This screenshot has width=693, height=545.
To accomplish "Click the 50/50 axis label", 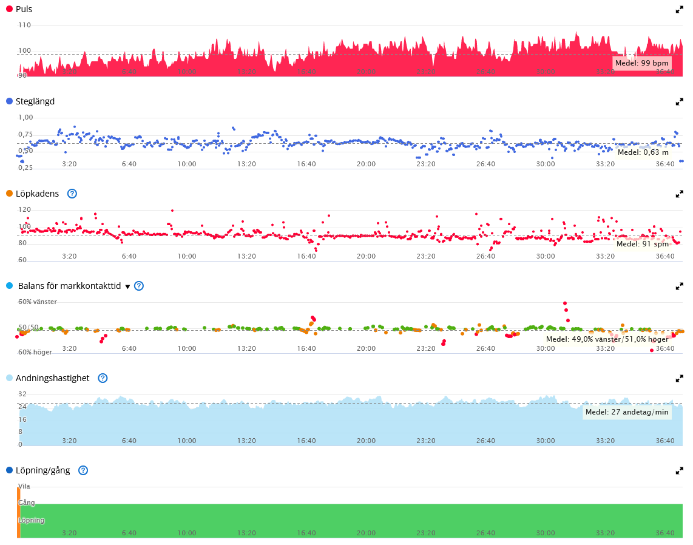I will click(x=29, y=327).
